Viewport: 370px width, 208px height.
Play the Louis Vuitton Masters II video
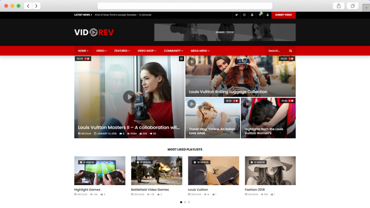129,97
